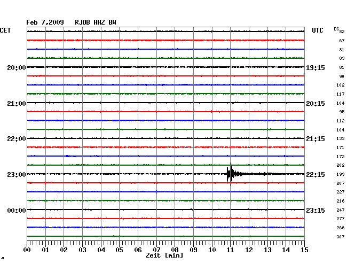Click the "UTC" timezone header

click(317, 30)
